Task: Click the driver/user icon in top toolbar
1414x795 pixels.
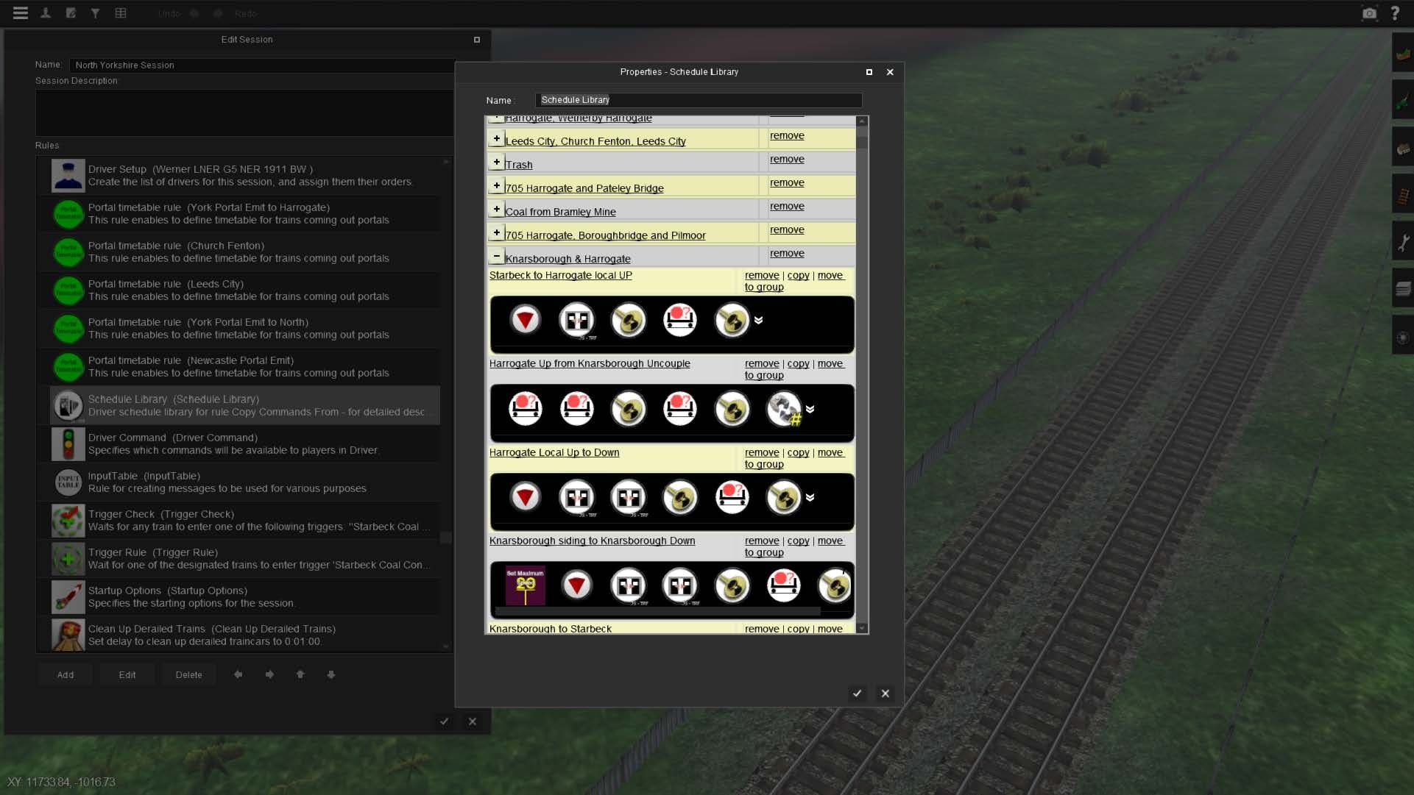Action: pyautogui.click(x=46, y=13)
